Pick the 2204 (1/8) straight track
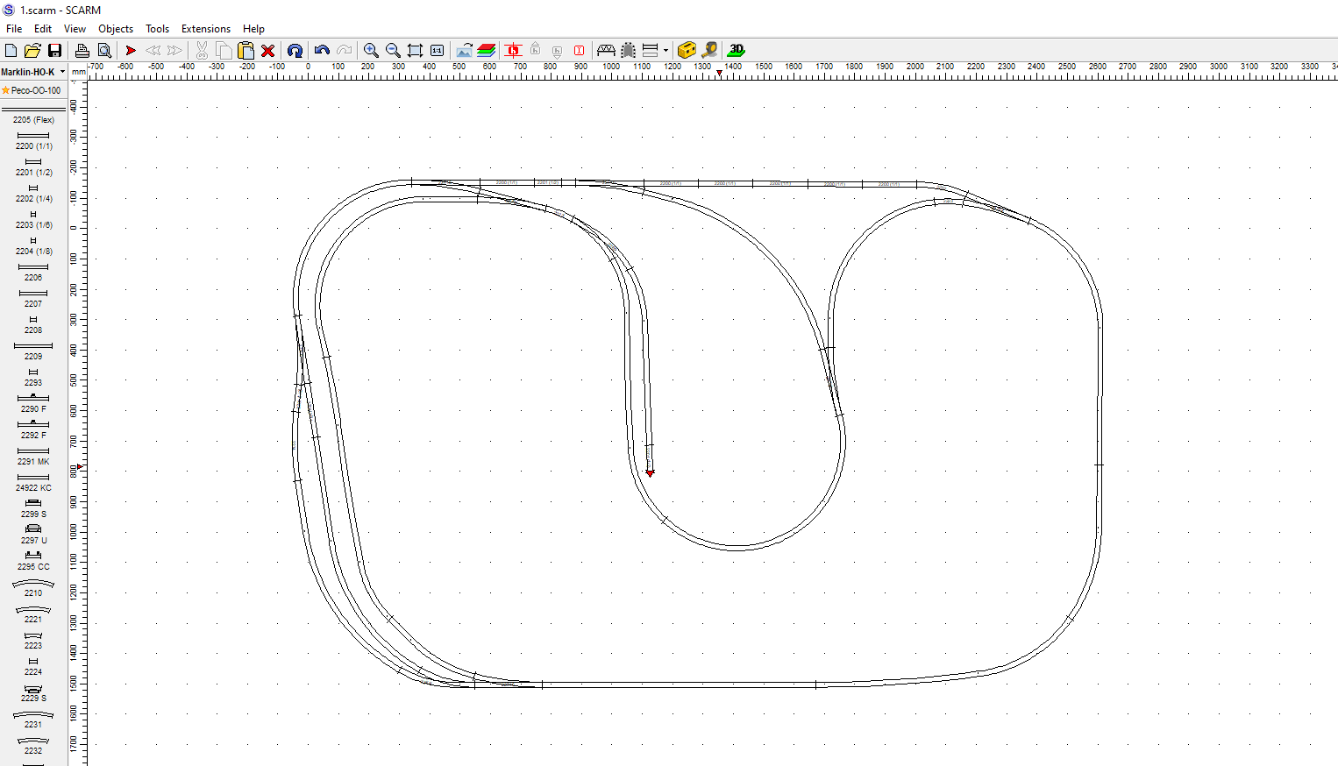Image resolution: width=1338 pixels, height=766 pixels. 33,245
